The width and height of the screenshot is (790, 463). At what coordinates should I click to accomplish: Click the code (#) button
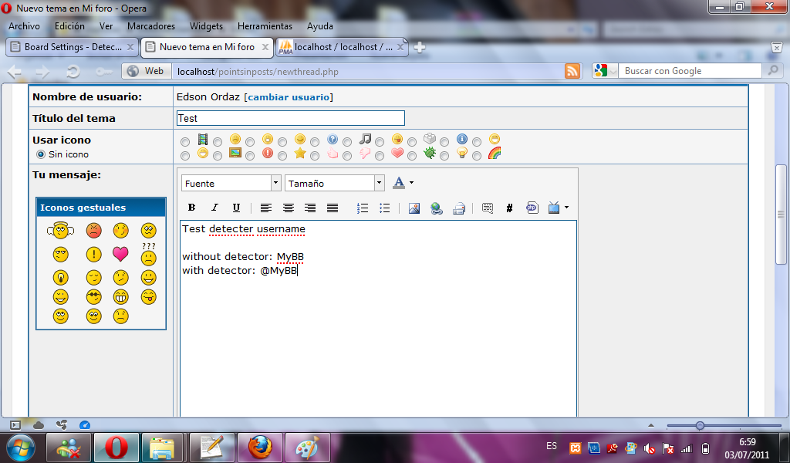(x=509, y=208)
